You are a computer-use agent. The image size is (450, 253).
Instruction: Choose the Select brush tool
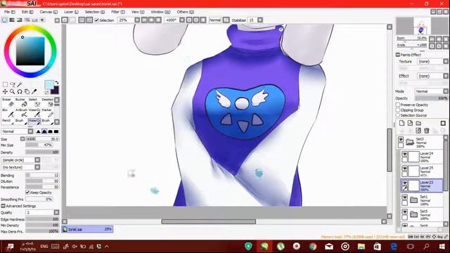click(34, 103)
